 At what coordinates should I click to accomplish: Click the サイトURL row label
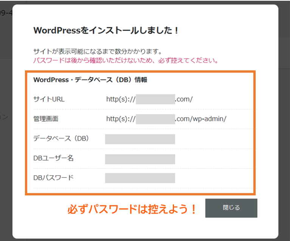[x=49, y=99]
